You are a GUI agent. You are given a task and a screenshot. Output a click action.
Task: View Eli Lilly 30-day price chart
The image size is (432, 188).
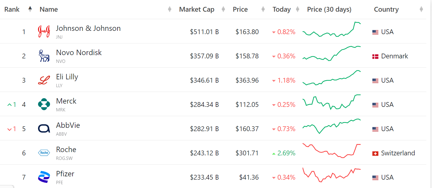(332, 78)
